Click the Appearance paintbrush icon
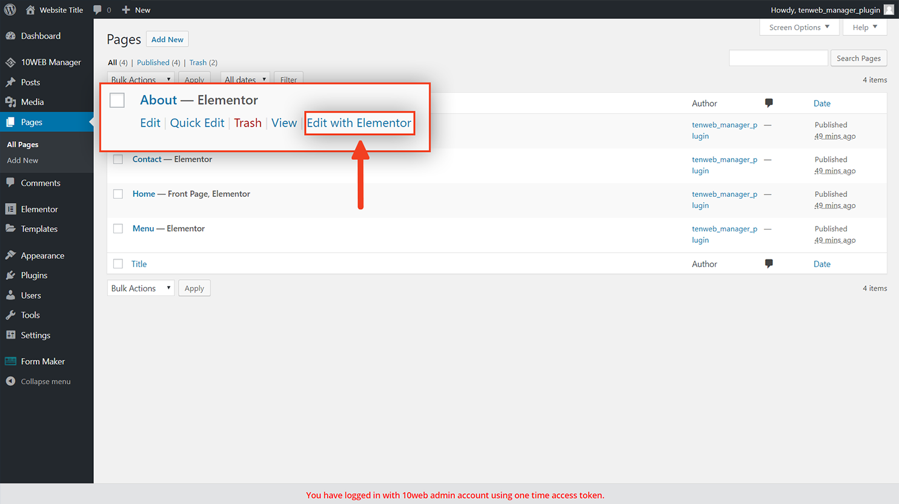The image size is (899, 504). pos(10,256)
